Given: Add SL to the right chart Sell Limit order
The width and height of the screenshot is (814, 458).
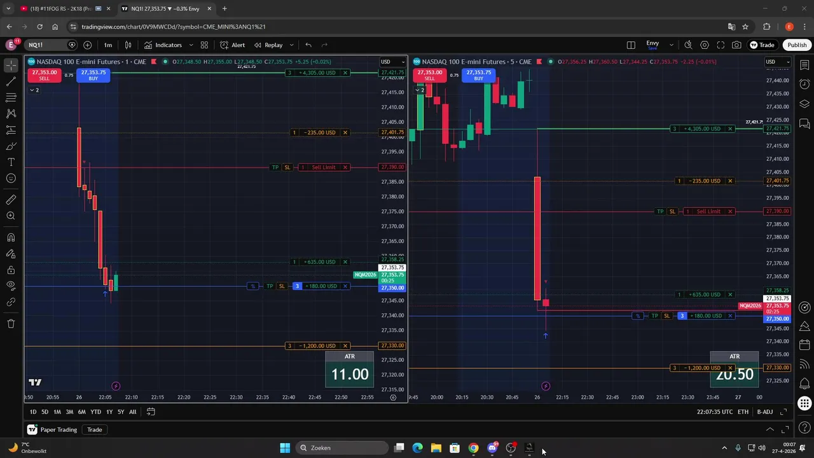Looking at the screenshot, I should click(672, 211).
